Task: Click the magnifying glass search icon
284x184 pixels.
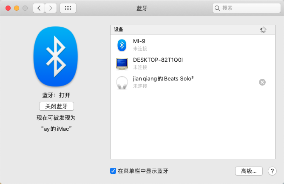Action: (217, 8)
